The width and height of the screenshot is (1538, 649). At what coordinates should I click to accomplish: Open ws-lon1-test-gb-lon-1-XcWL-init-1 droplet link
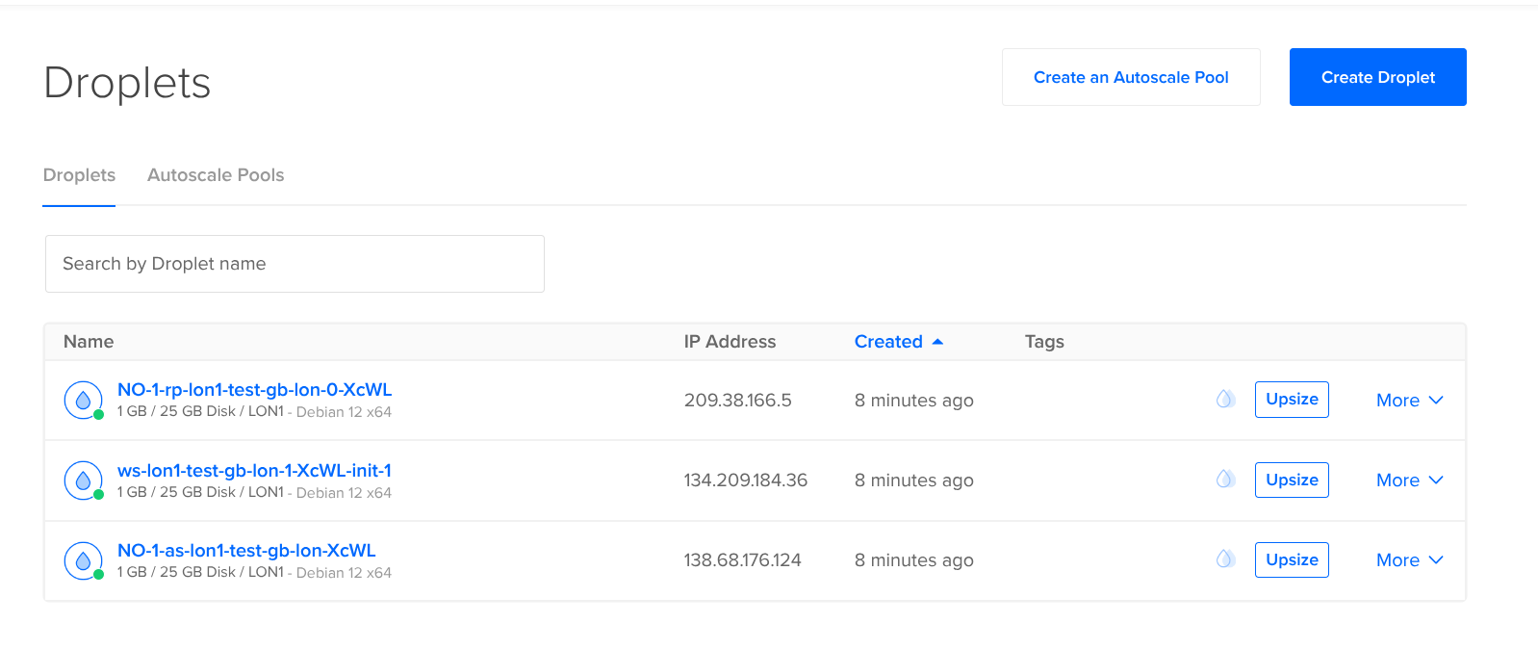pos(254,470)
